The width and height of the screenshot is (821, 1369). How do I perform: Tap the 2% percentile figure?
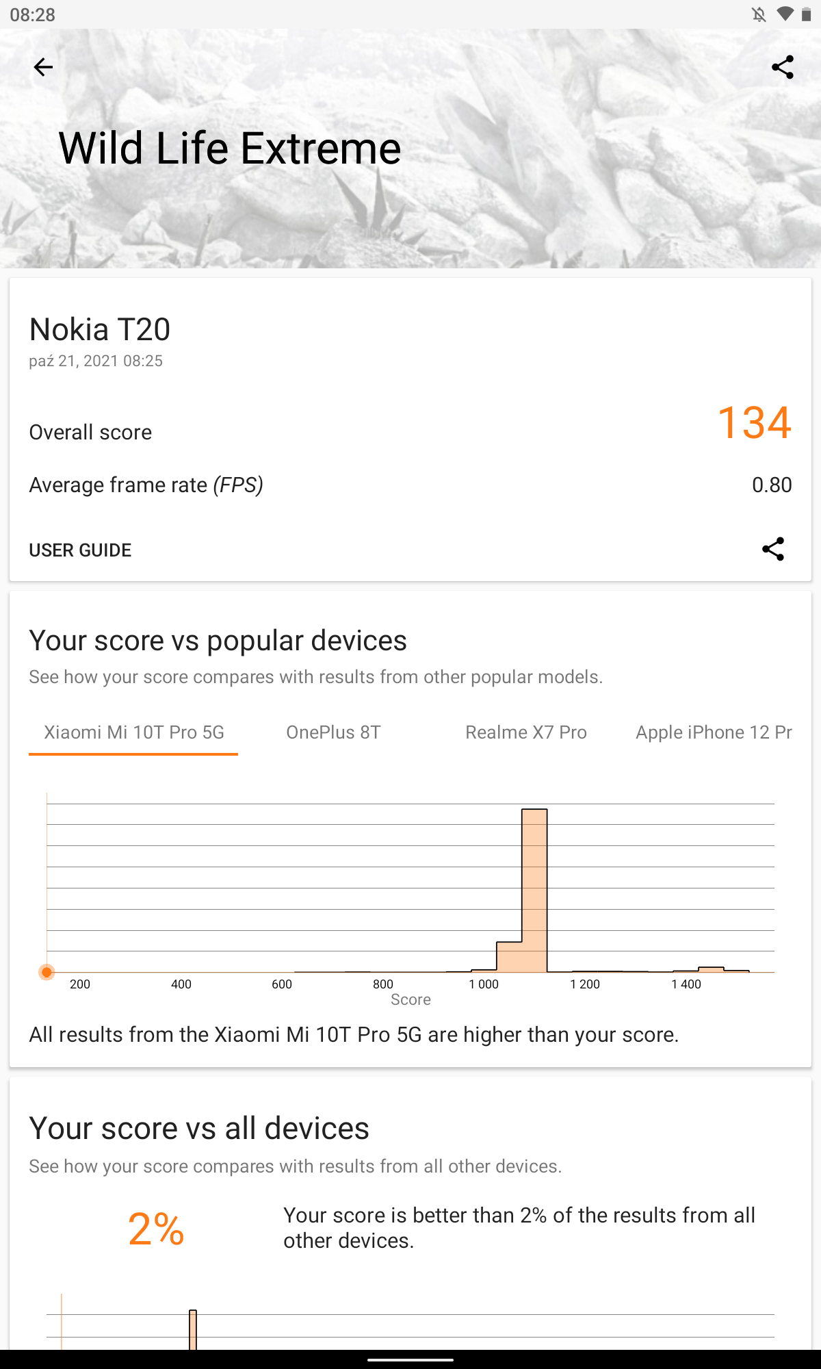click(x=156, y=1229)
